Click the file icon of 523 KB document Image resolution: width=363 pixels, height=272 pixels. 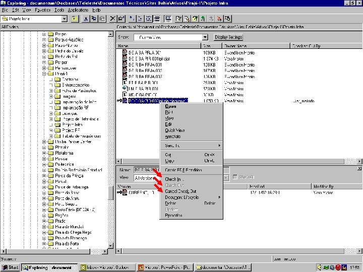click(125, 89)
